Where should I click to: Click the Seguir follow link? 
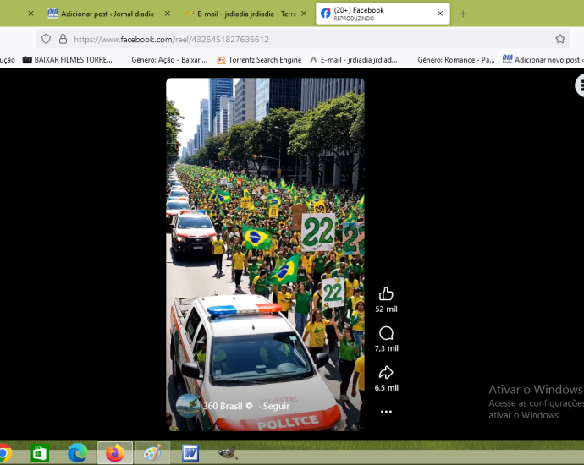coord(276,406)
